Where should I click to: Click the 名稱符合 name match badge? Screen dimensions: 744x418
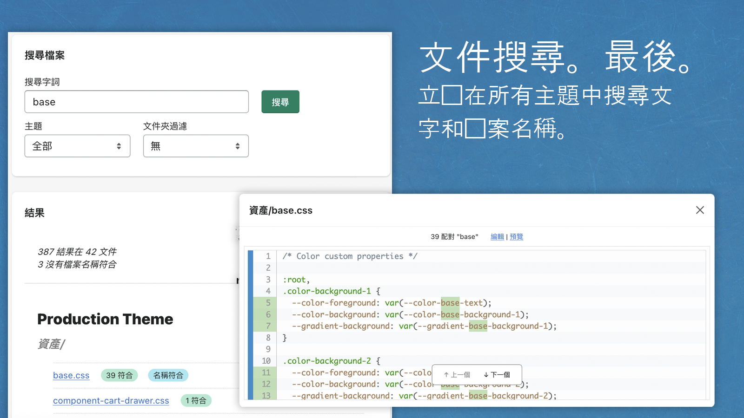pos(168,375)
